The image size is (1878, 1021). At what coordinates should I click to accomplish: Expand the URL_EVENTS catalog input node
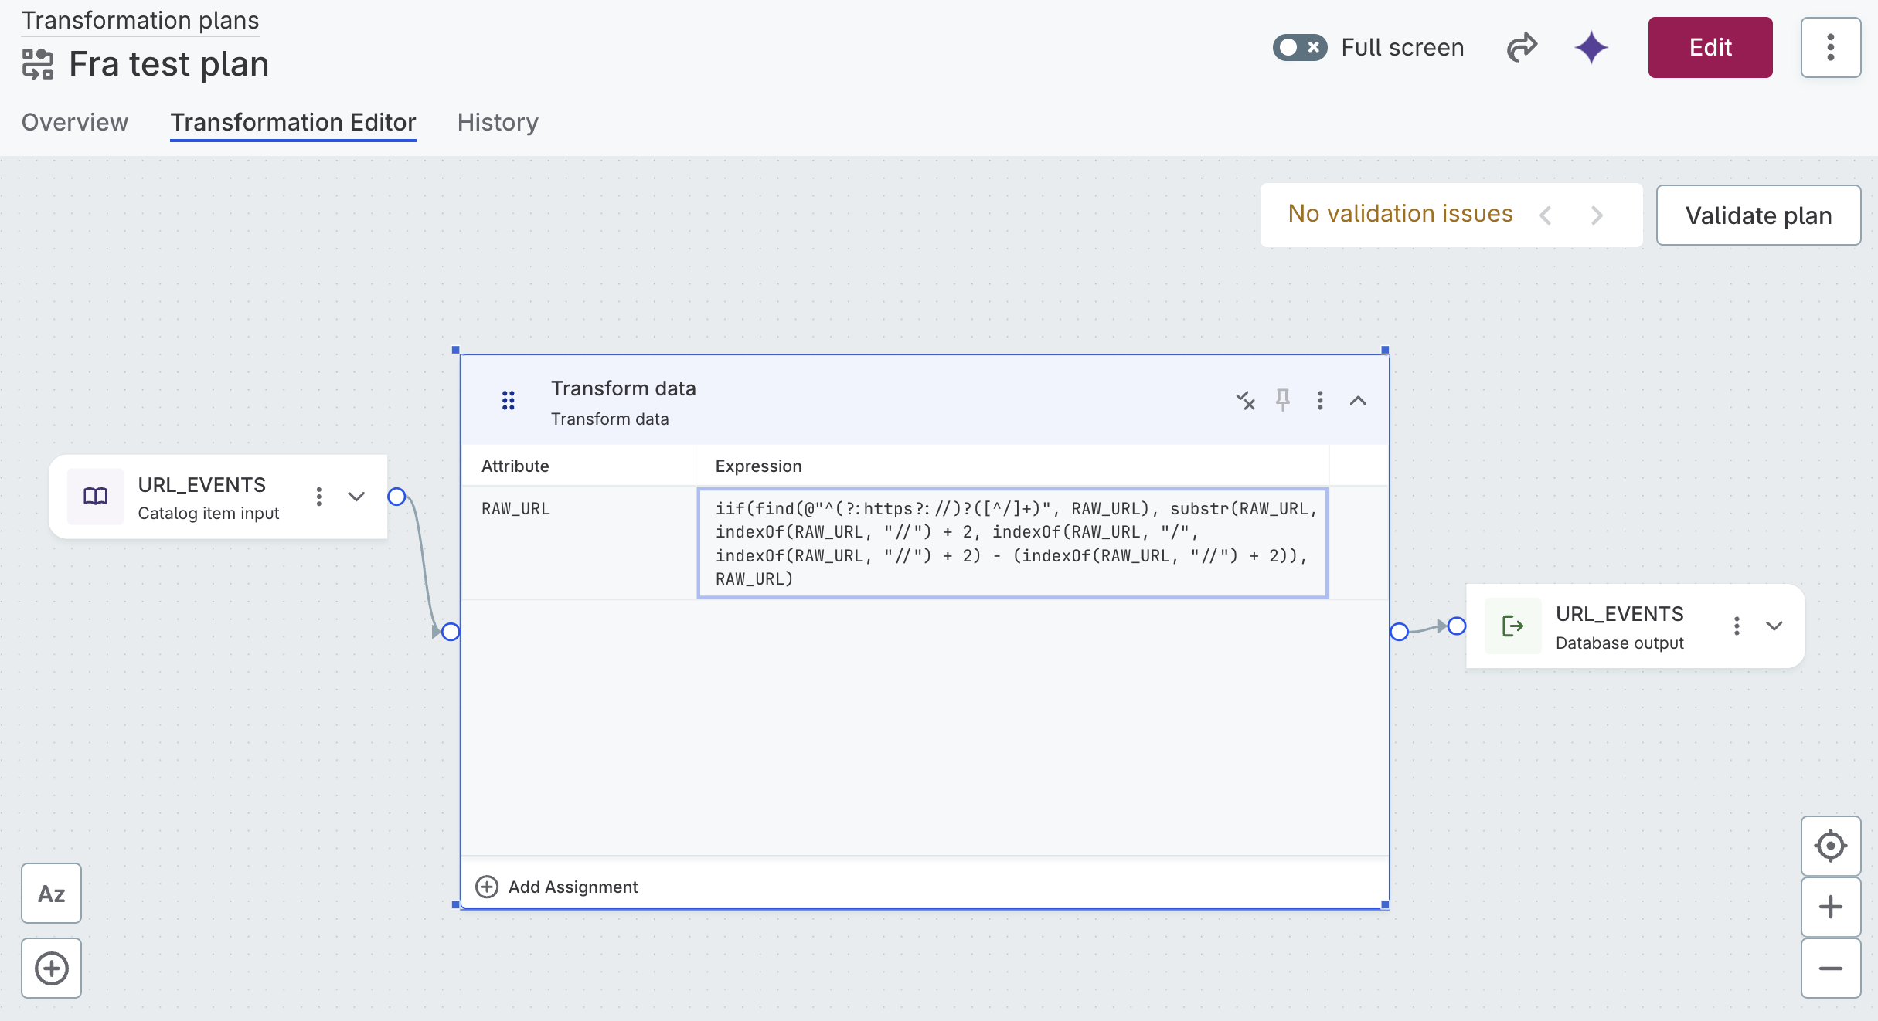click(x=356, y=497)
